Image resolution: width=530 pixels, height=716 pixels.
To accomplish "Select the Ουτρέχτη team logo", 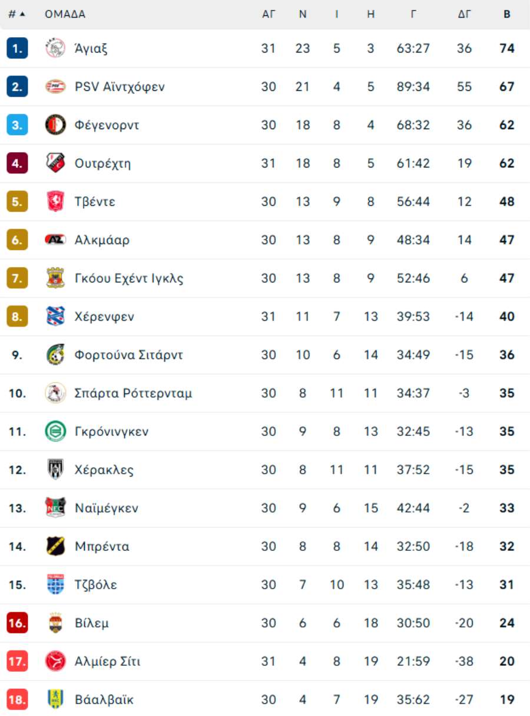I will 55,163.
